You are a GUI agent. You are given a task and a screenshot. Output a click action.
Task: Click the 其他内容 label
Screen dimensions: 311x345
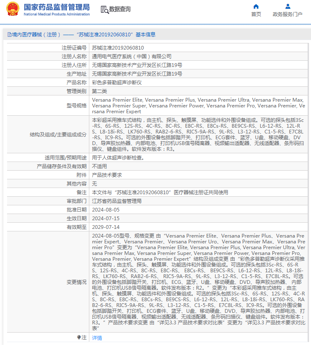tap(77, 184)
